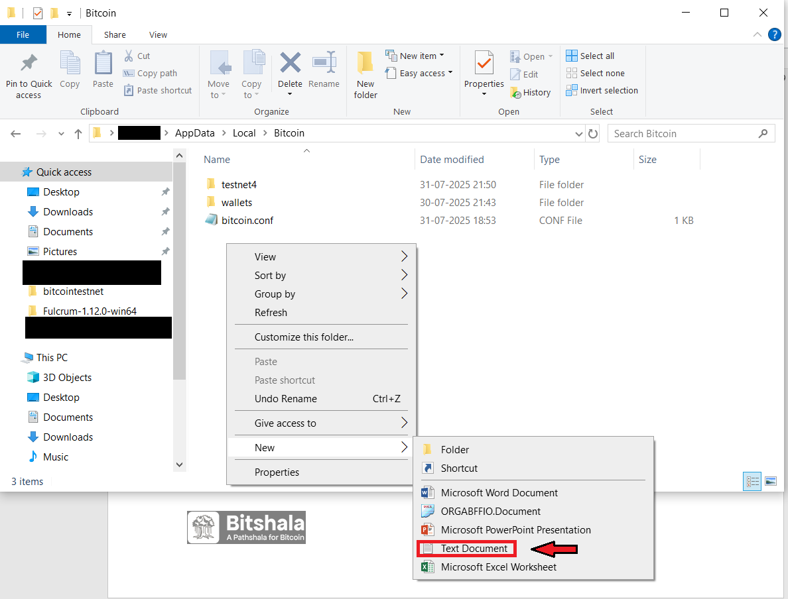Viewport: 788px width, 599px height.
Task: Click the Cut scissors icon
Action: coord(129,56)
